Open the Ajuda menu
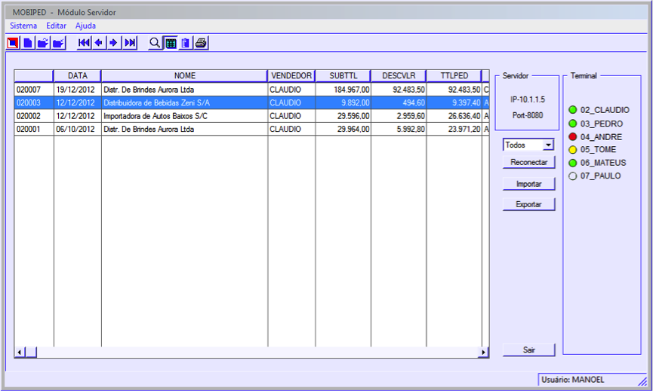Image resolution: width=653 pixels, height=391 pixels. point(85,26)
